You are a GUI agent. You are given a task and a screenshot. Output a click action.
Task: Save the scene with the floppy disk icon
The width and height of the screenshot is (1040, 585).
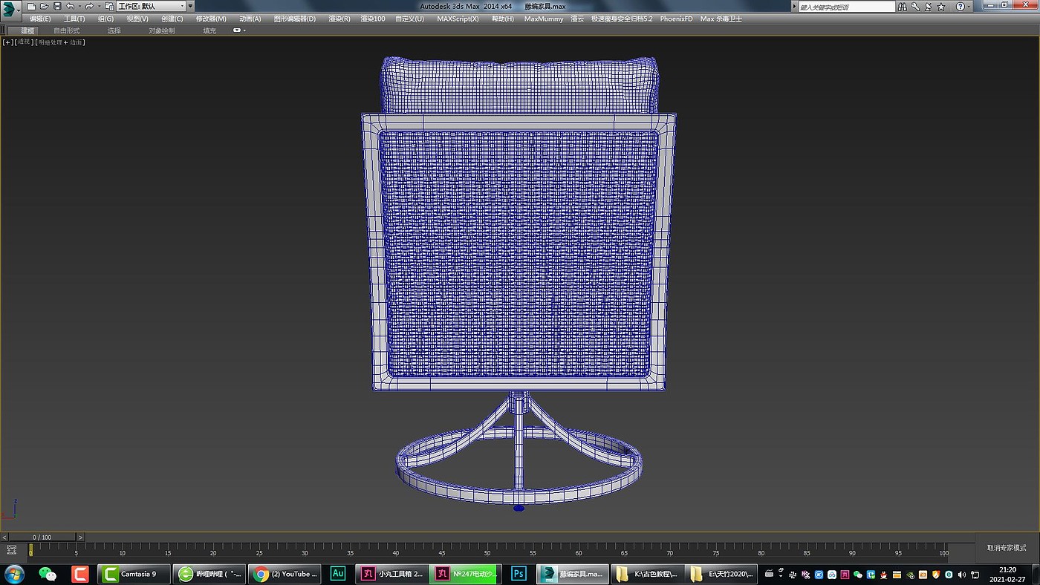click(57, 6)
